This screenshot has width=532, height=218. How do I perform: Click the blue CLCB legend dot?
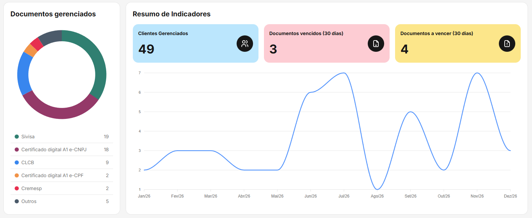(17, 162)
